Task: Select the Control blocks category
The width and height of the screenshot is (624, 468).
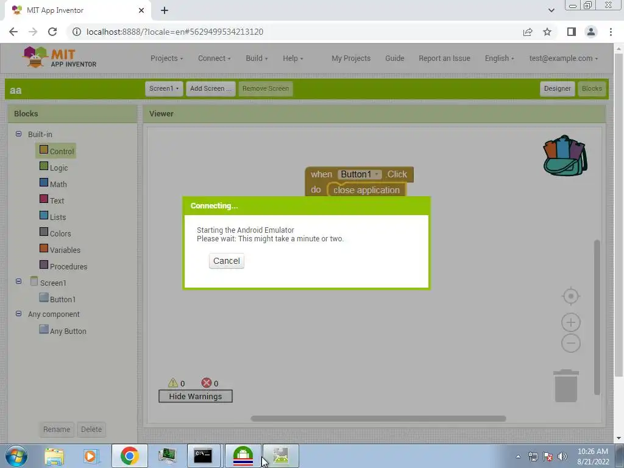Action: [56, 151]
